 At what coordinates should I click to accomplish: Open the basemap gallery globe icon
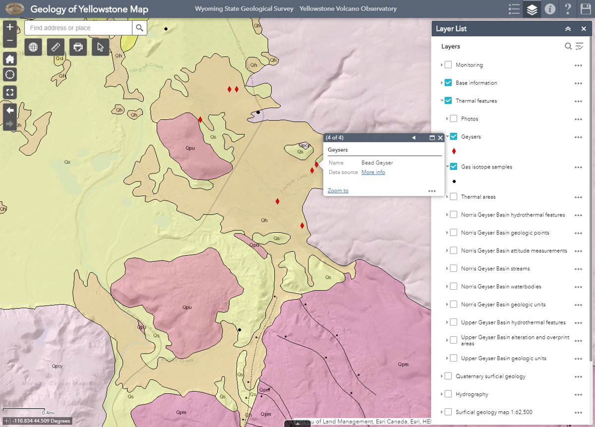pos(33,47)
